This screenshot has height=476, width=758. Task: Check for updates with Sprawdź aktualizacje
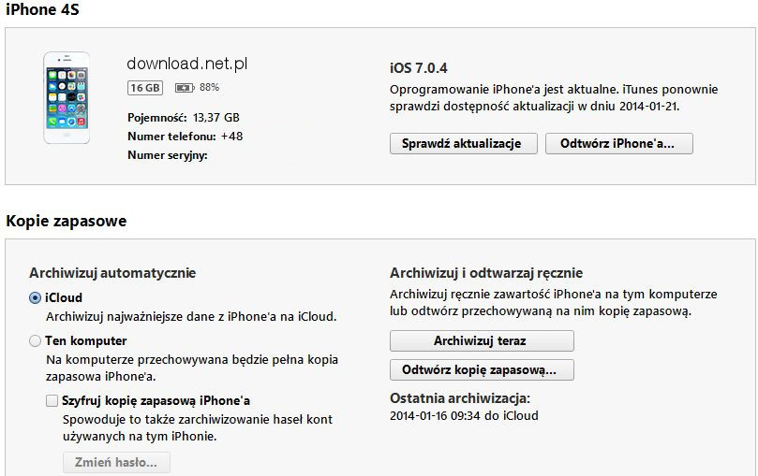pyautogui.click(x=464, y=144)
